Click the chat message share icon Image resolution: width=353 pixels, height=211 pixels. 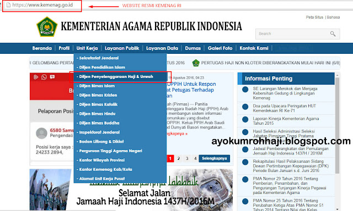tap(52, 77)
